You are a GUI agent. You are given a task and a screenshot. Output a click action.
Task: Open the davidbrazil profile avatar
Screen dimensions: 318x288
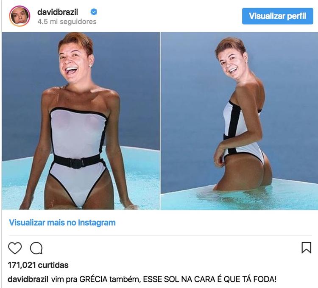20,16
